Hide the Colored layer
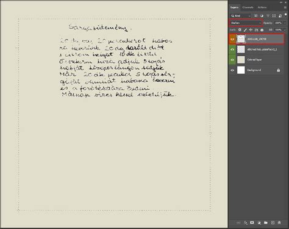Viewport: 289px width, 229px height. pyautogui.click(x=232, y=60)
